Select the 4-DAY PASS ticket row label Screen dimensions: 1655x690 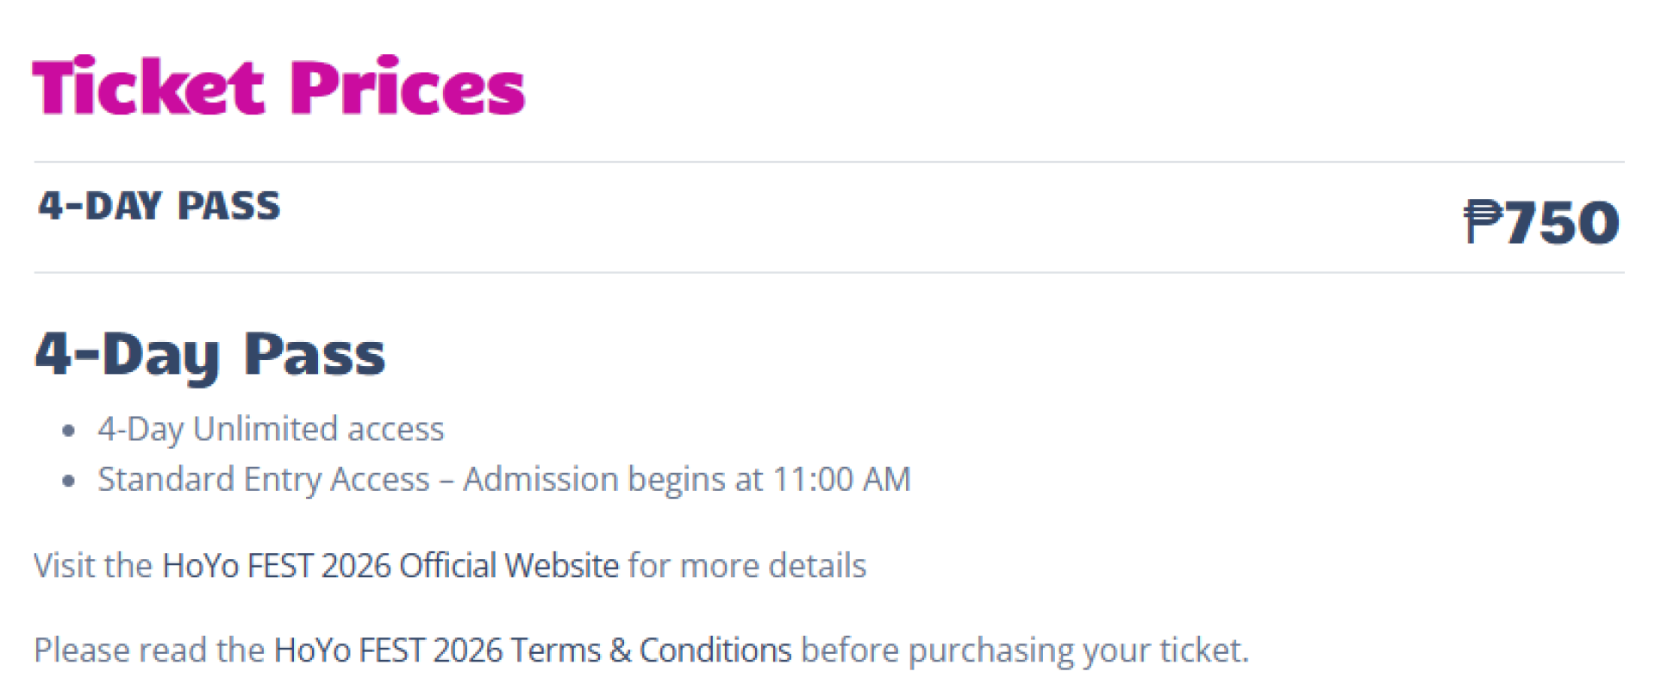pyautogui.click(x=159, y=207)
